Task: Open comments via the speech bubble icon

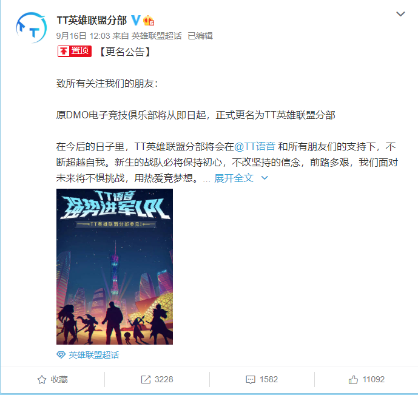Action: click(x=251, y=380)
